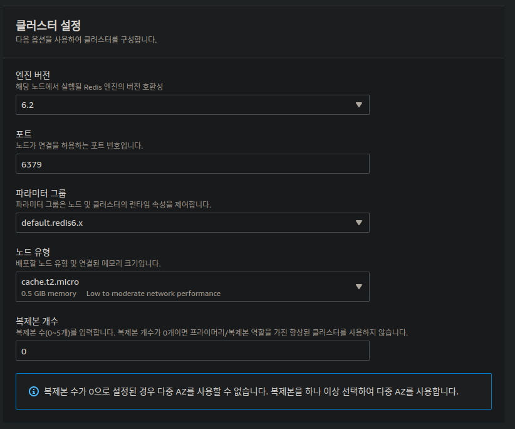Screen dimensions: 515x429
Task: Click the Redis engine compatibility description text
Action: 90,87
